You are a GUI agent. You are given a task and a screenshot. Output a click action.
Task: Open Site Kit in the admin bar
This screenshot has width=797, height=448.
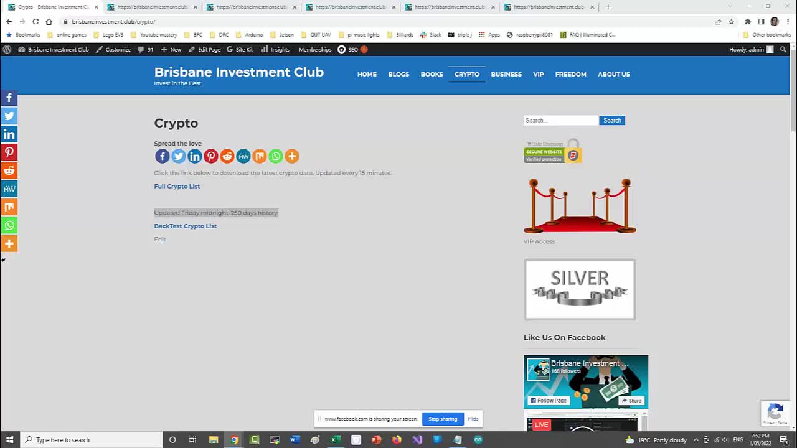[x=240, y=49]
